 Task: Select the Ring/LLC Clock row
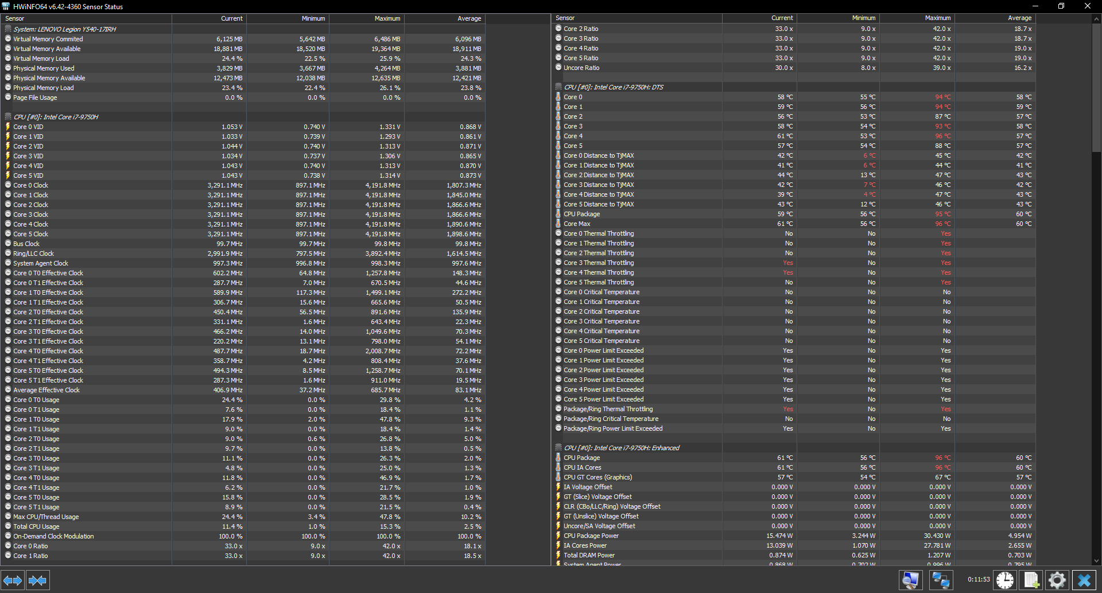(243, 253)
